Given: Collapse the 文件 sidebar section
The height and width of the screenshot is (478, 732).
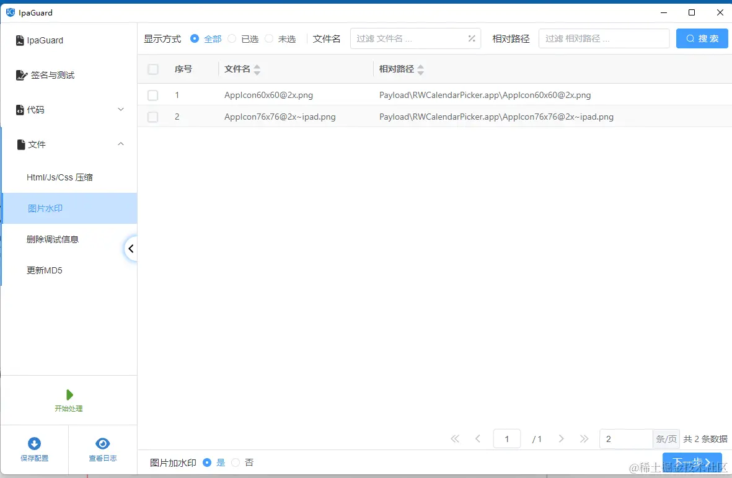Looking at the screenshot, I should point(121,144).
